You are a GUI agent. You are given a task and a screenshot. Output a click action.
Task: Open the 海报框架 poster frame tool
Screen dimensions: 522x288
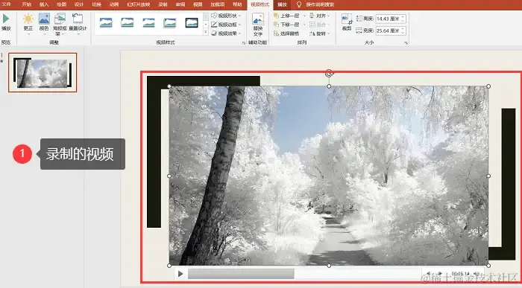pyautogui.click(x=60, y=25)
